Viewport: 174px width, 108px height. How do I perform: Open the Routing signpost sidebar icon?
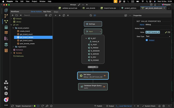6,33
